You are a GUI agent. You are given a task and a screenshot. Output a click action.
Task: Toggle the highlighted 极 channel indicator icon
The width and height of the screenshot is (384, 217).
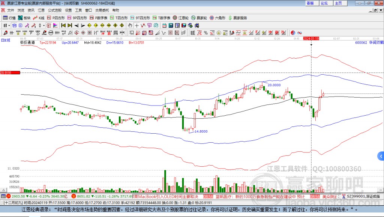pyautogui.click(x=49, y=26)
